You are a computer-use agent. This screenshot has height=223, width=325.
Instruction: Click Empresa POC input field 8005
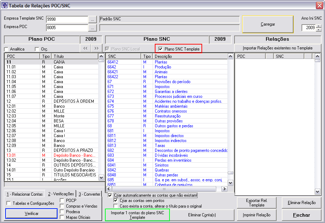click(67, 28)
